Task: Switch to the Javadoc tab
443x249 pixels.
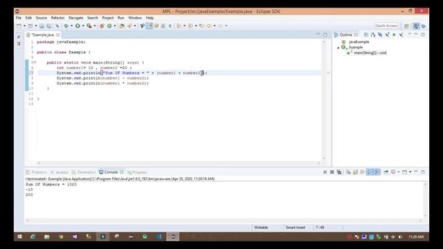Action: [60, 172]
